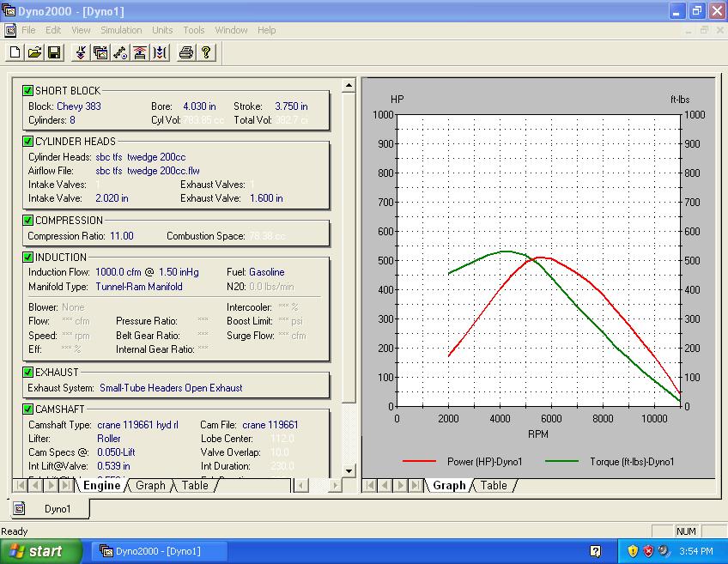This screenshot has width=728, height=564.
Task: Toggle the SHORT BLOCK checkbox
Action: coord(28,91)
